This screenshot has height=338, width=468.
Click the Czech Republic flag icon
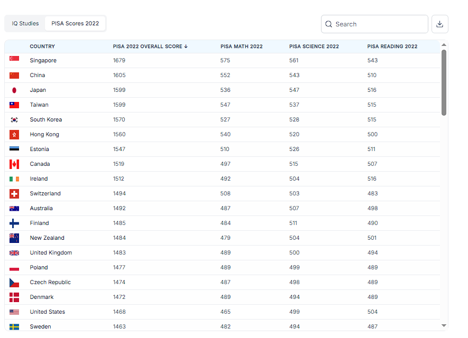(14, 283)
